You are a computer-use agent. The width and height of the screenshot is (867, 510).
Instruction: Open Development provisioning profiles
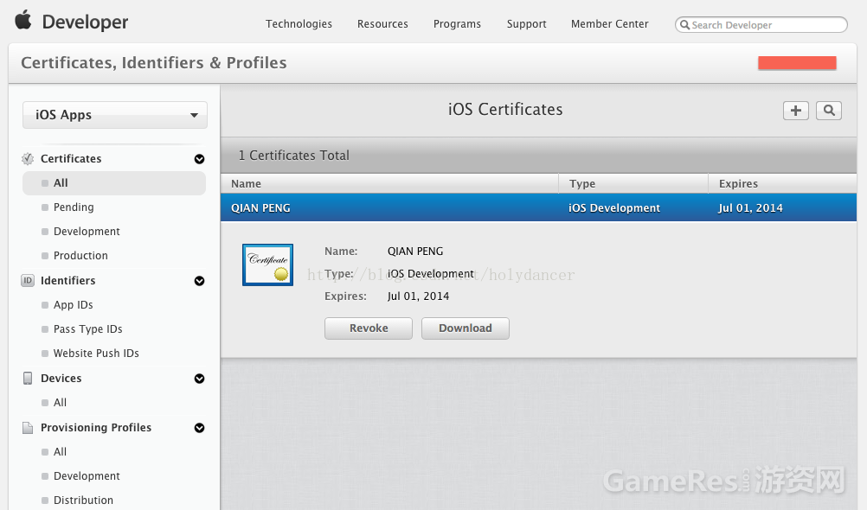(x=87, y=476)
